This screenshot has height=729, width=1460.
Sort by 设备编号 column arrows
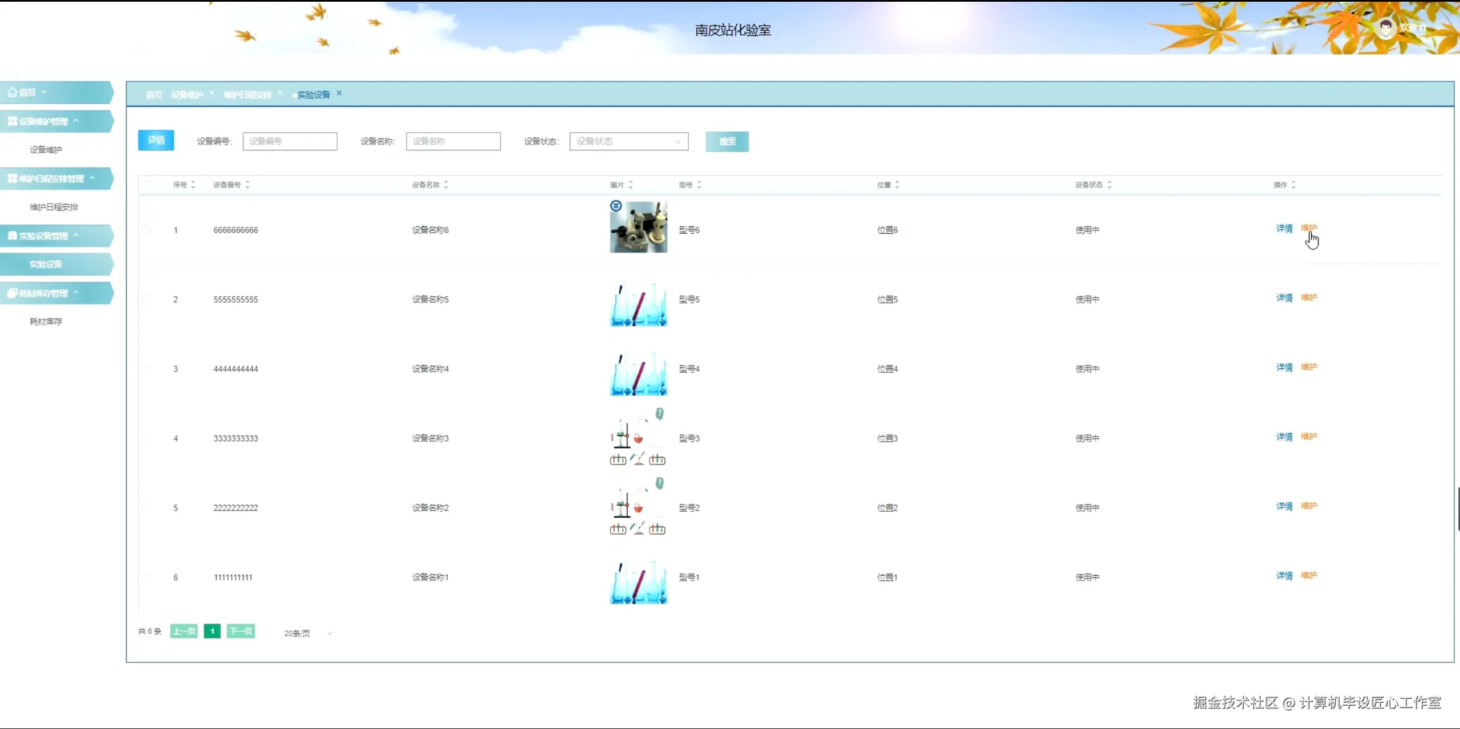pos(248,185)
